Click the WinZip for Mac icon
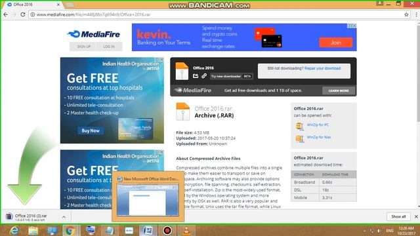Image resolution: width=420 pixels, height=236 pixels. pyautogui.click(x=299, y=138)
